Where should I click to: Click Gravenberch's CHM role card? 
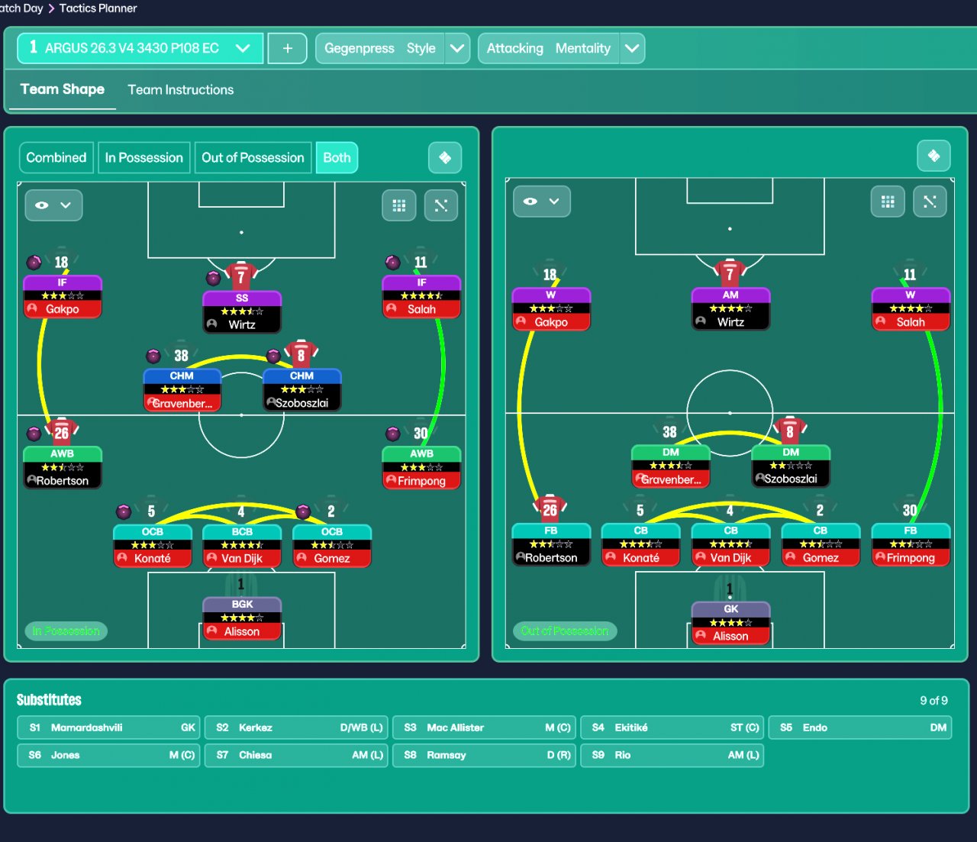point(182,390)
